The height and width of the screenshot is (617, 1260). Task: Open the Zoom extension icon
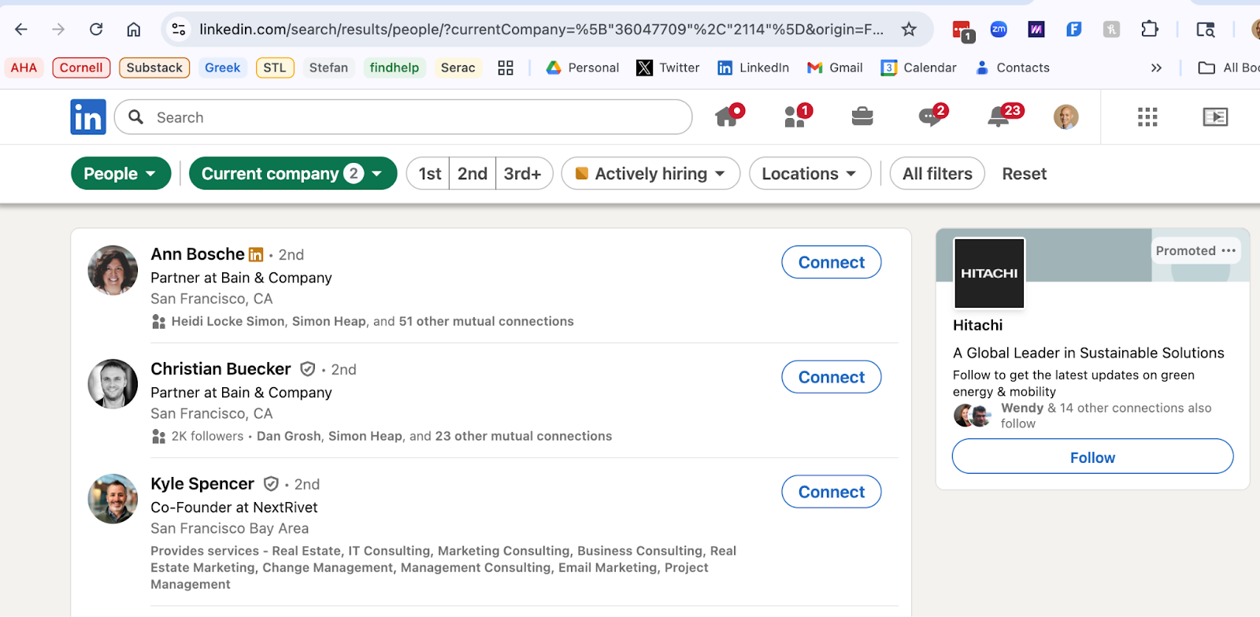coord(999,29)
